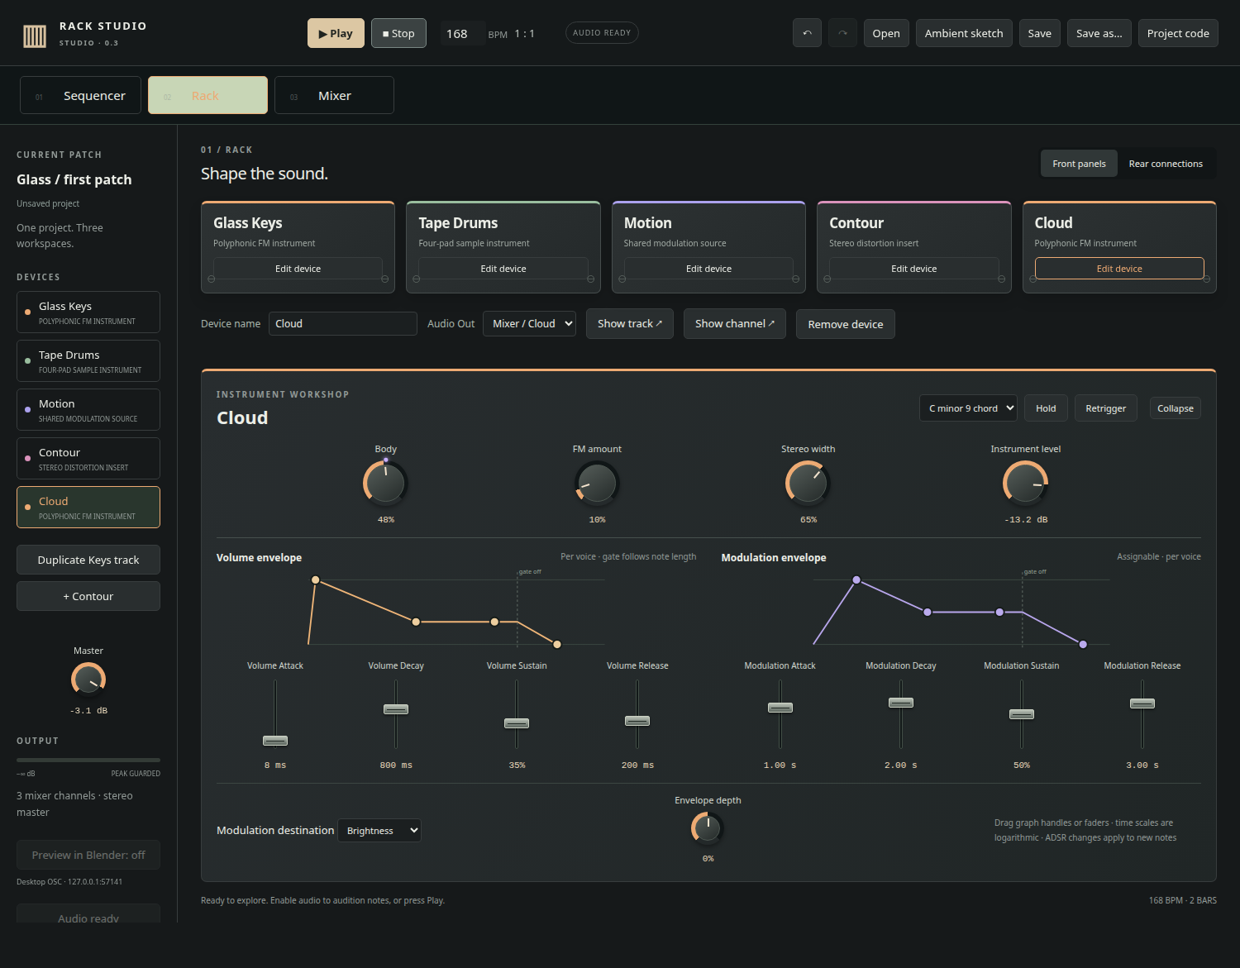
Task: Select Glass Keys in the devices list
Action: tap(88, 312)
